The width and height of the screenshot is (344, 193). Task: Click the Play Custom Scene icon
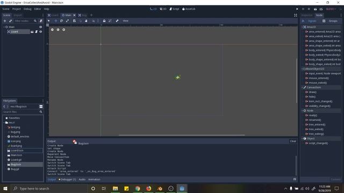tap(321, 9)
